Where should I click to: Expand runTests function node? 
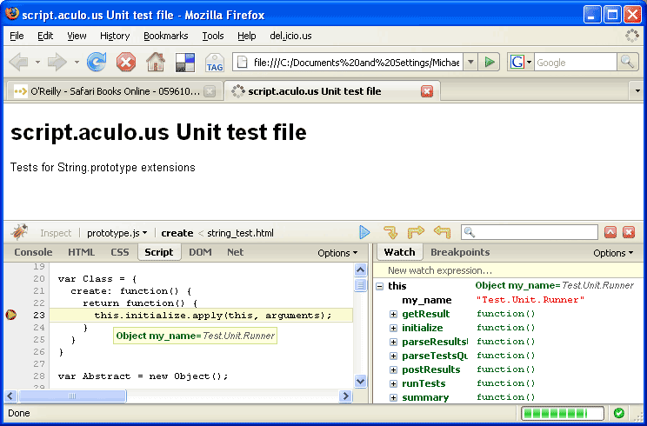[393, 384]
